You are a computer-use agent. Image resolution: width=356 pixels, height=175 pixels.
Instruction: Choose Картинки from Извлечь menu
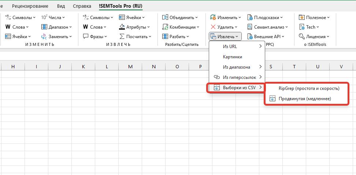[237, 57]
